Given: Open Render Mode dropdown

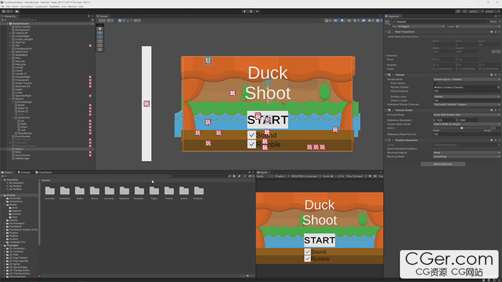Looking at the screenshot, I should tap(467, 79).
